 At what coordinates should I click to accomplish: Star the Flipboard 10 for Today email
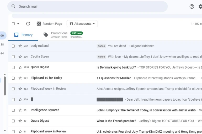tap(20, 78)
